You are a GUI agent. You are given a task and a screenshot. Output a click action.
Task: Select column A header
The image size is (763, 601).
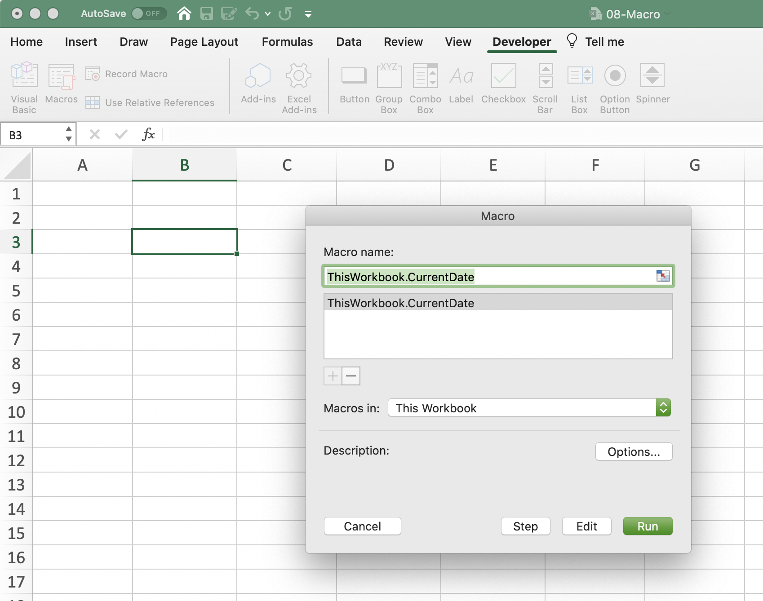pos(82,165)
